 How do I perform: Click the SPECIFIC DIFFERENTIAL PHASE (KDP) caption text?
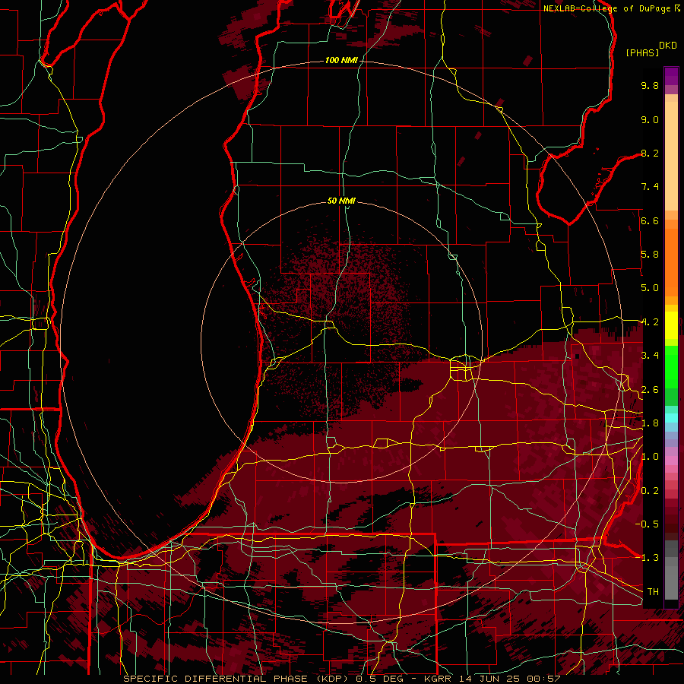coord(237,679)
